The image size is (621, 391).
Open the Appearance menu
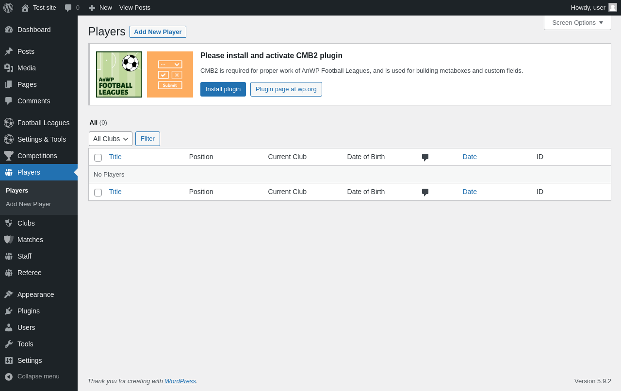[x=39, y=294]
